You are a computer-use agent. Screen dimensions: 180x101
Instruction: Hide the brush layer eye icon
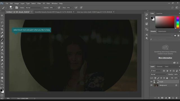click(151, 82)
